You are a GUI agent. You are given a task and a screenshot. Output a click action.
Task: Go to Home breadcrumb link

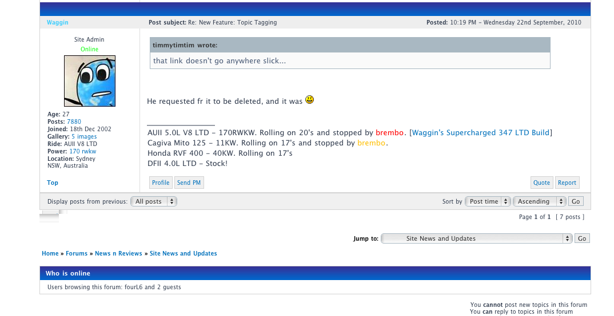pyautogui.click(x=50, y=253)
